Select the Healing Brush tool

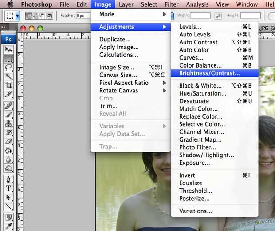[8, 106]
